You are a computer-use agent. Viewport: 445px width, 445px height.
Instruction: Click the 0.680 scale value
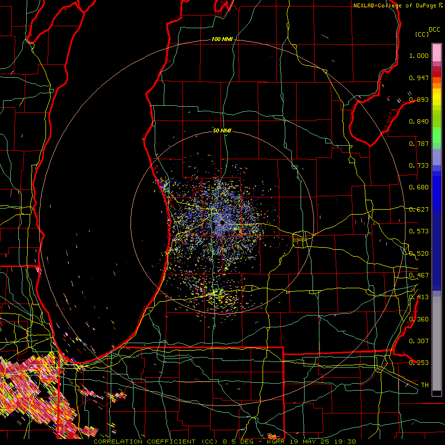(x=419, y=187)
